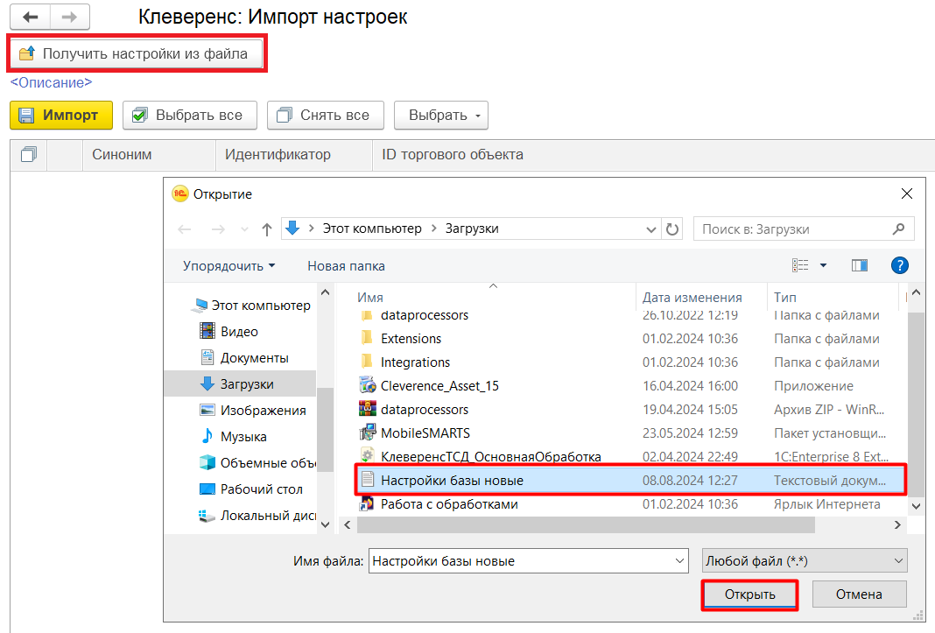Select Загрузки in the navigation pane

[240, 384]
